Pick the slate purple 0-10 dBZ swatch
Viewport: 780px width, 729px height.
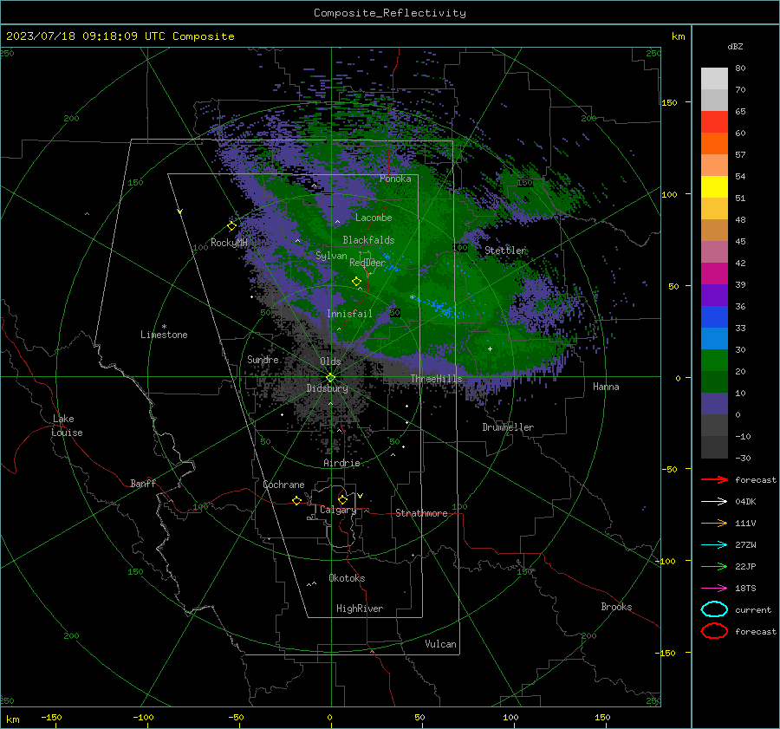pyautogui.click(x=714, y=404)
